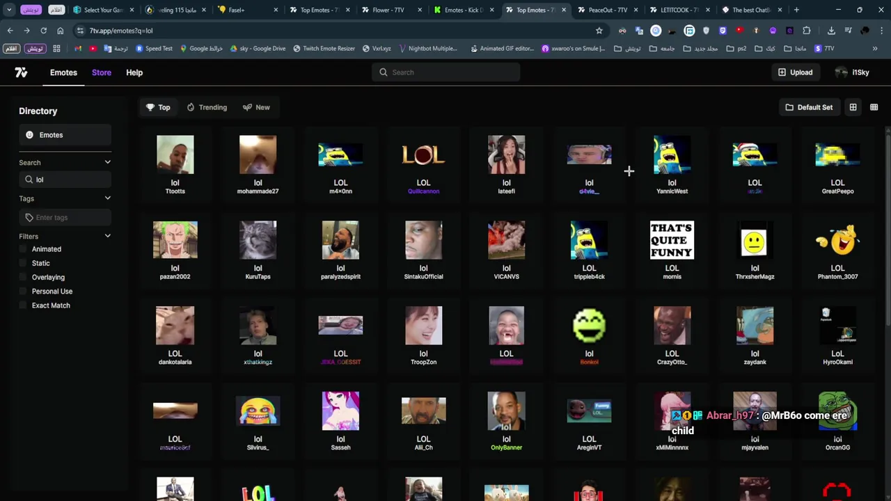The width and height of the screenshot is (891, 501).
Task: Open the LOL emote by Quillcannon
Action: click(x=423, y=165)
